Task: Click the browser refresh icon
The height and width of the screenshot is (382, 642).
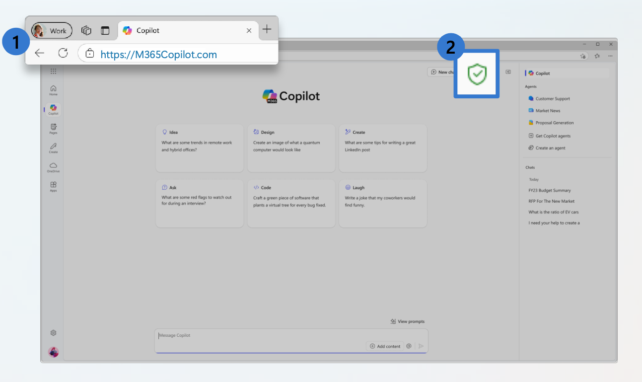Action: point(63,54)
